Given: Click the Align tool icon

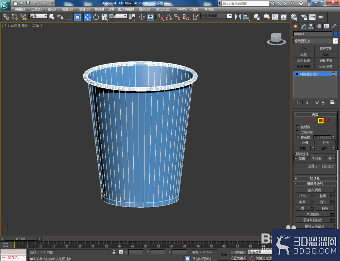Looking at the screenshot, I should [x=247, y=17].
